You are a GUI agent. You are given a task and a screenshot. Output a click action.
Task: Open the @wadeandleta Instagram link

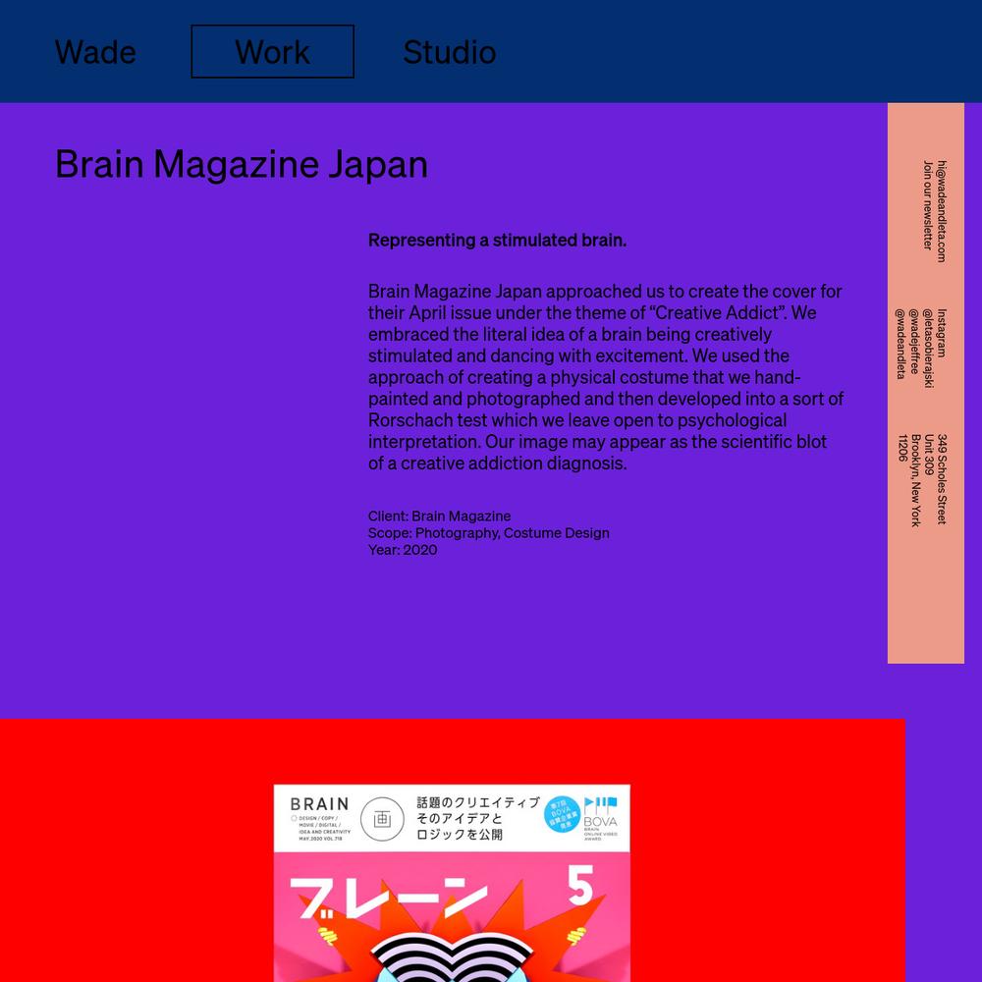[x=900, y=343]
